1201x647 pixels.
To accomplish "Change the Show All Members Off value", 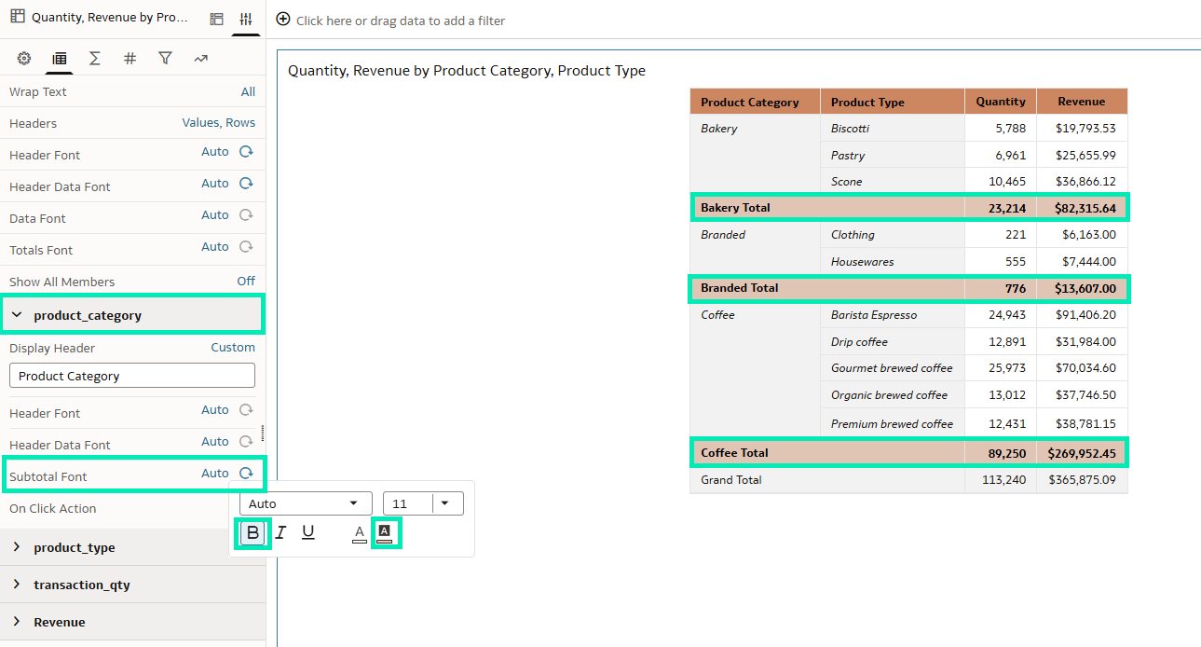I will [x=246, y=282].
